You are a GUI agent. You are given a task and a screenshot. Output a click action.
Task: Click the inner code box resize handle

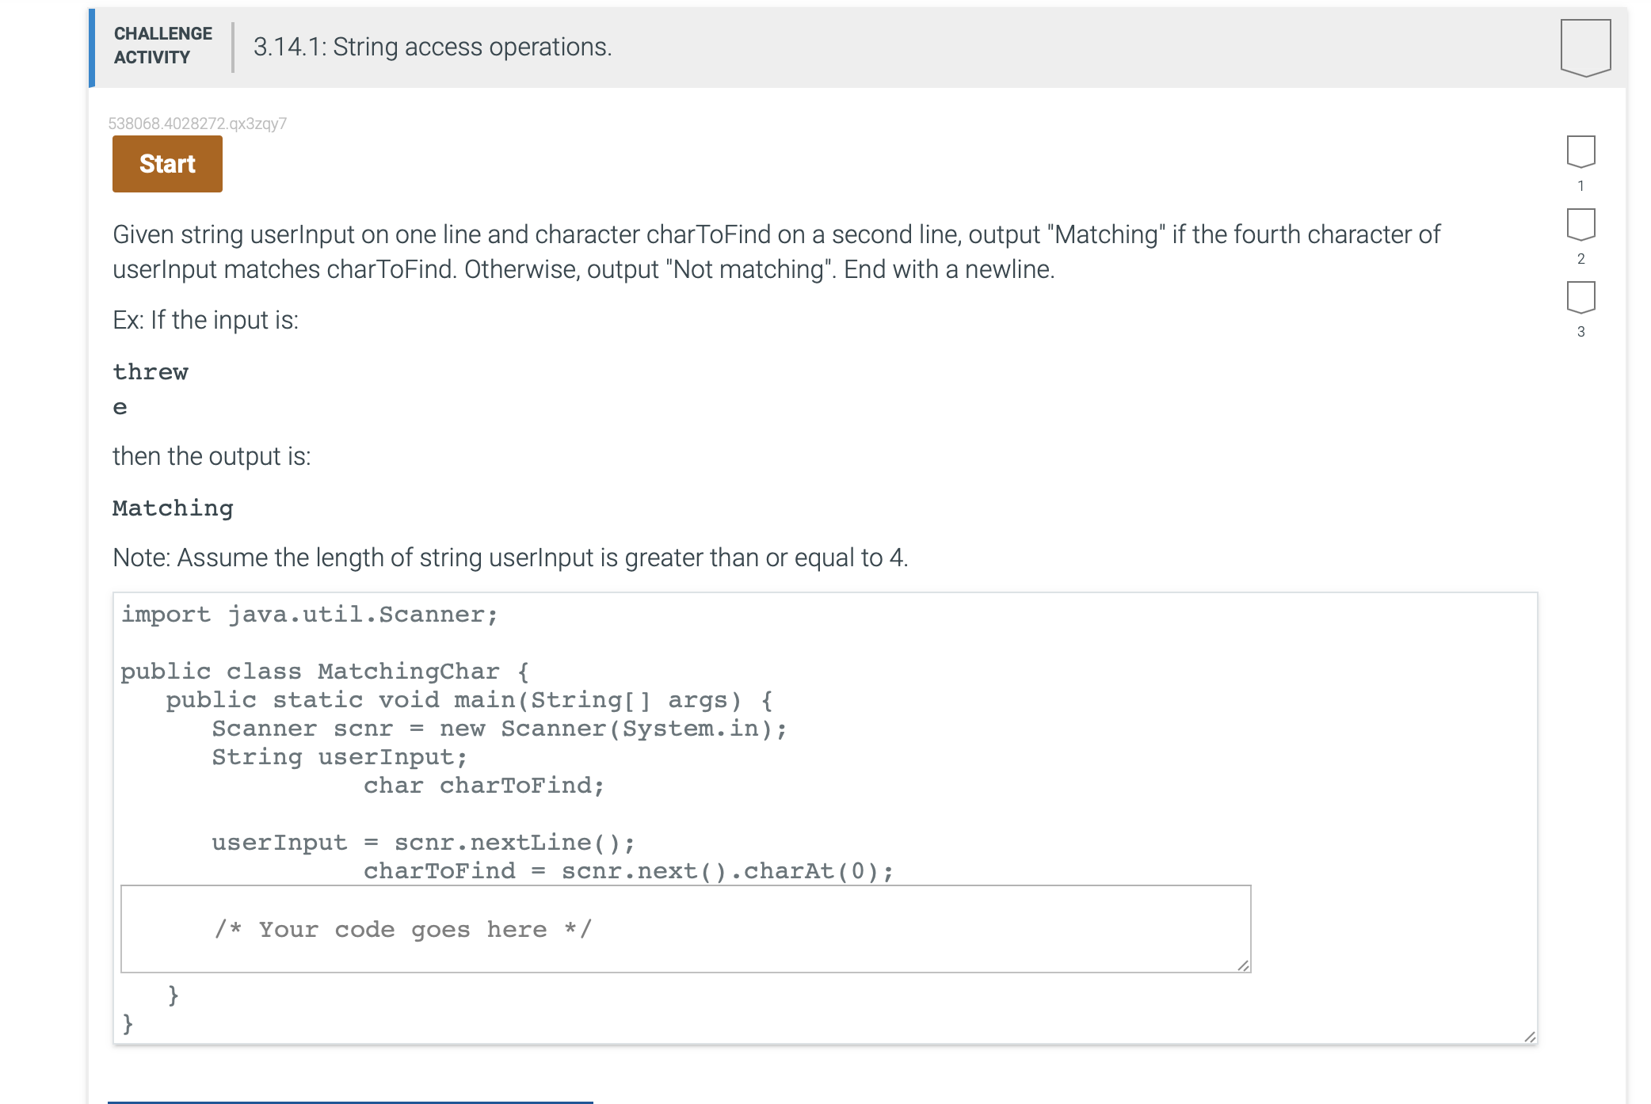[1243, 965]
